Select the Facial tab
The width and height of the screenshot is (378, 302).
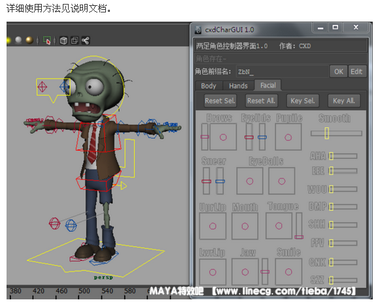tap(268, 85)
